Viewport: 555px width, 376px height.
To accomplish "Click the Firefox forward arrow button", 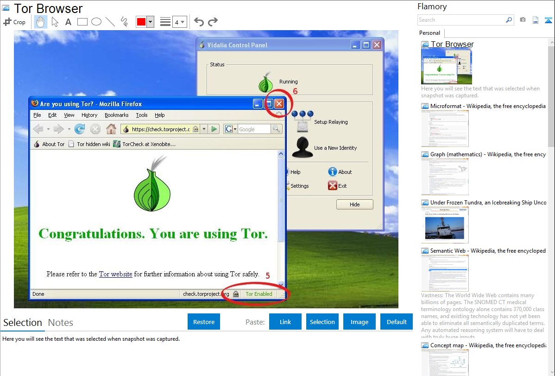I will [58, 129].
